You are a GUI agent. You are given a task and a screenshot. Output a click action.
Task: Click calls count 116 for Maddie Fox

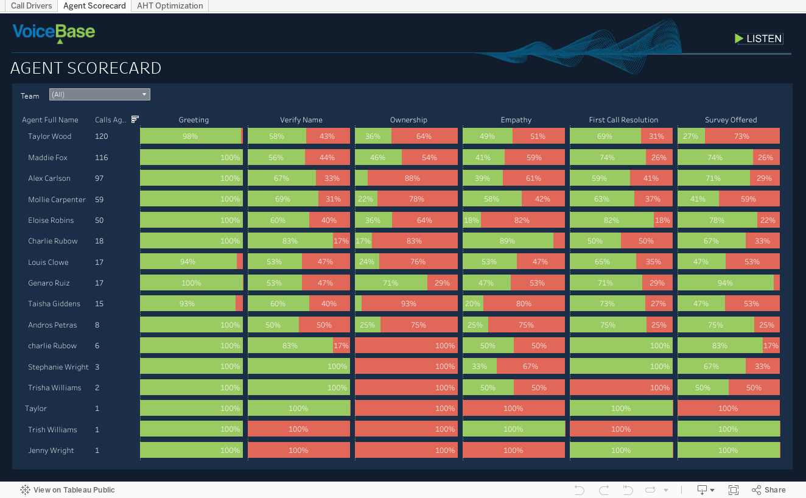[x=102, y=158]
